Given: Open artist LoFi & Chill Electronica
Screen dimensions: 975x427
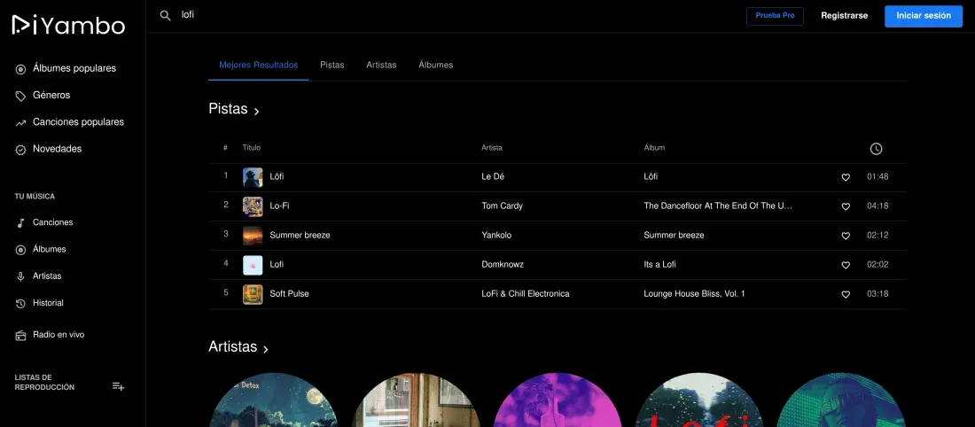Looking at the screenshot, I should coord(526,293).
